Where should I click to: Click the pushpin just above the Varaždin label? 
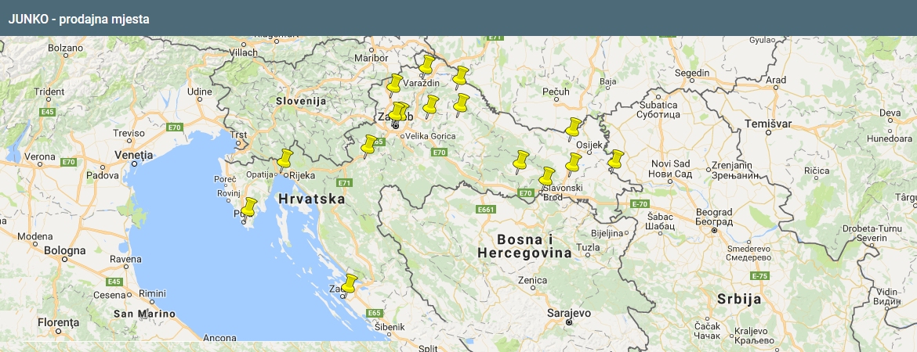(x=426, y=66)
